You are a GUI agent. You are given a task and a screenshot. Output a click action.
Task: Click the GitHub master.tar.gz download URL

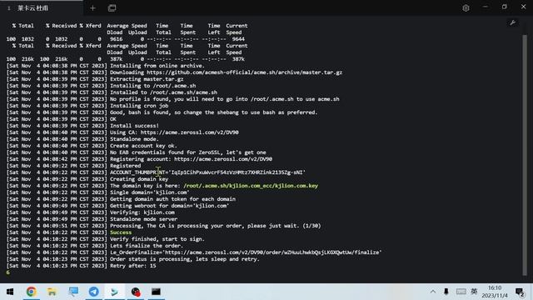pos(245,72)
